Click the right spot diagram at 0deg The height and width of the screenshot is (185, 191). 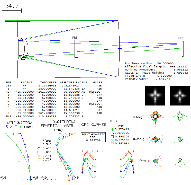click(x=180, y=161)
